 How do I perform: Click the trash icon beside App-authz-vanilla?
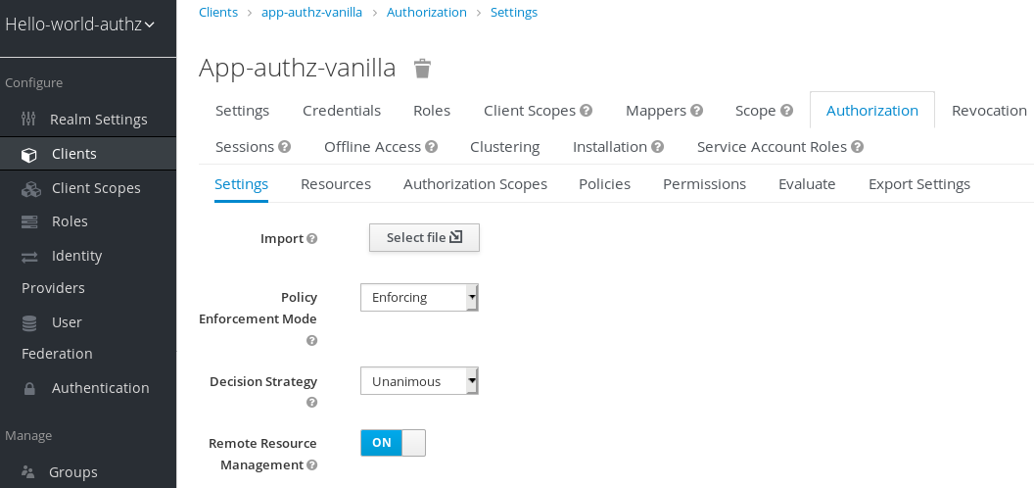point(422,68)
